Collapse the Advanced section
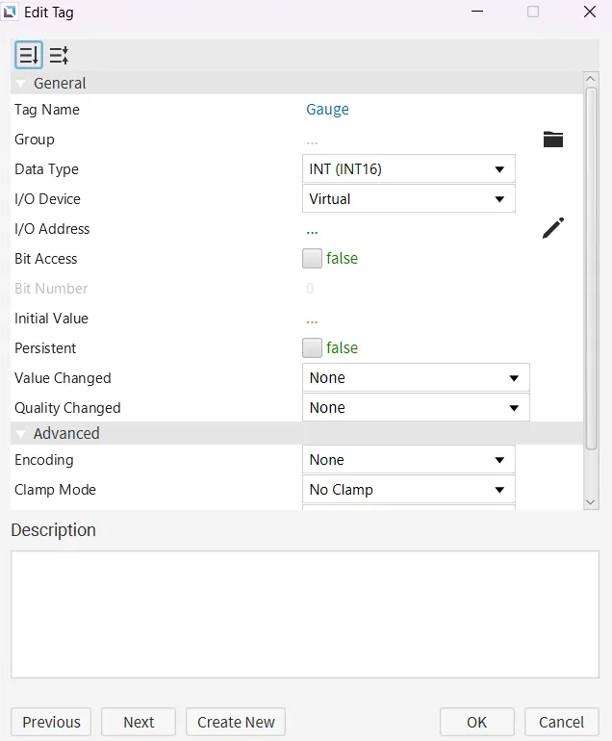 point(21,434)
